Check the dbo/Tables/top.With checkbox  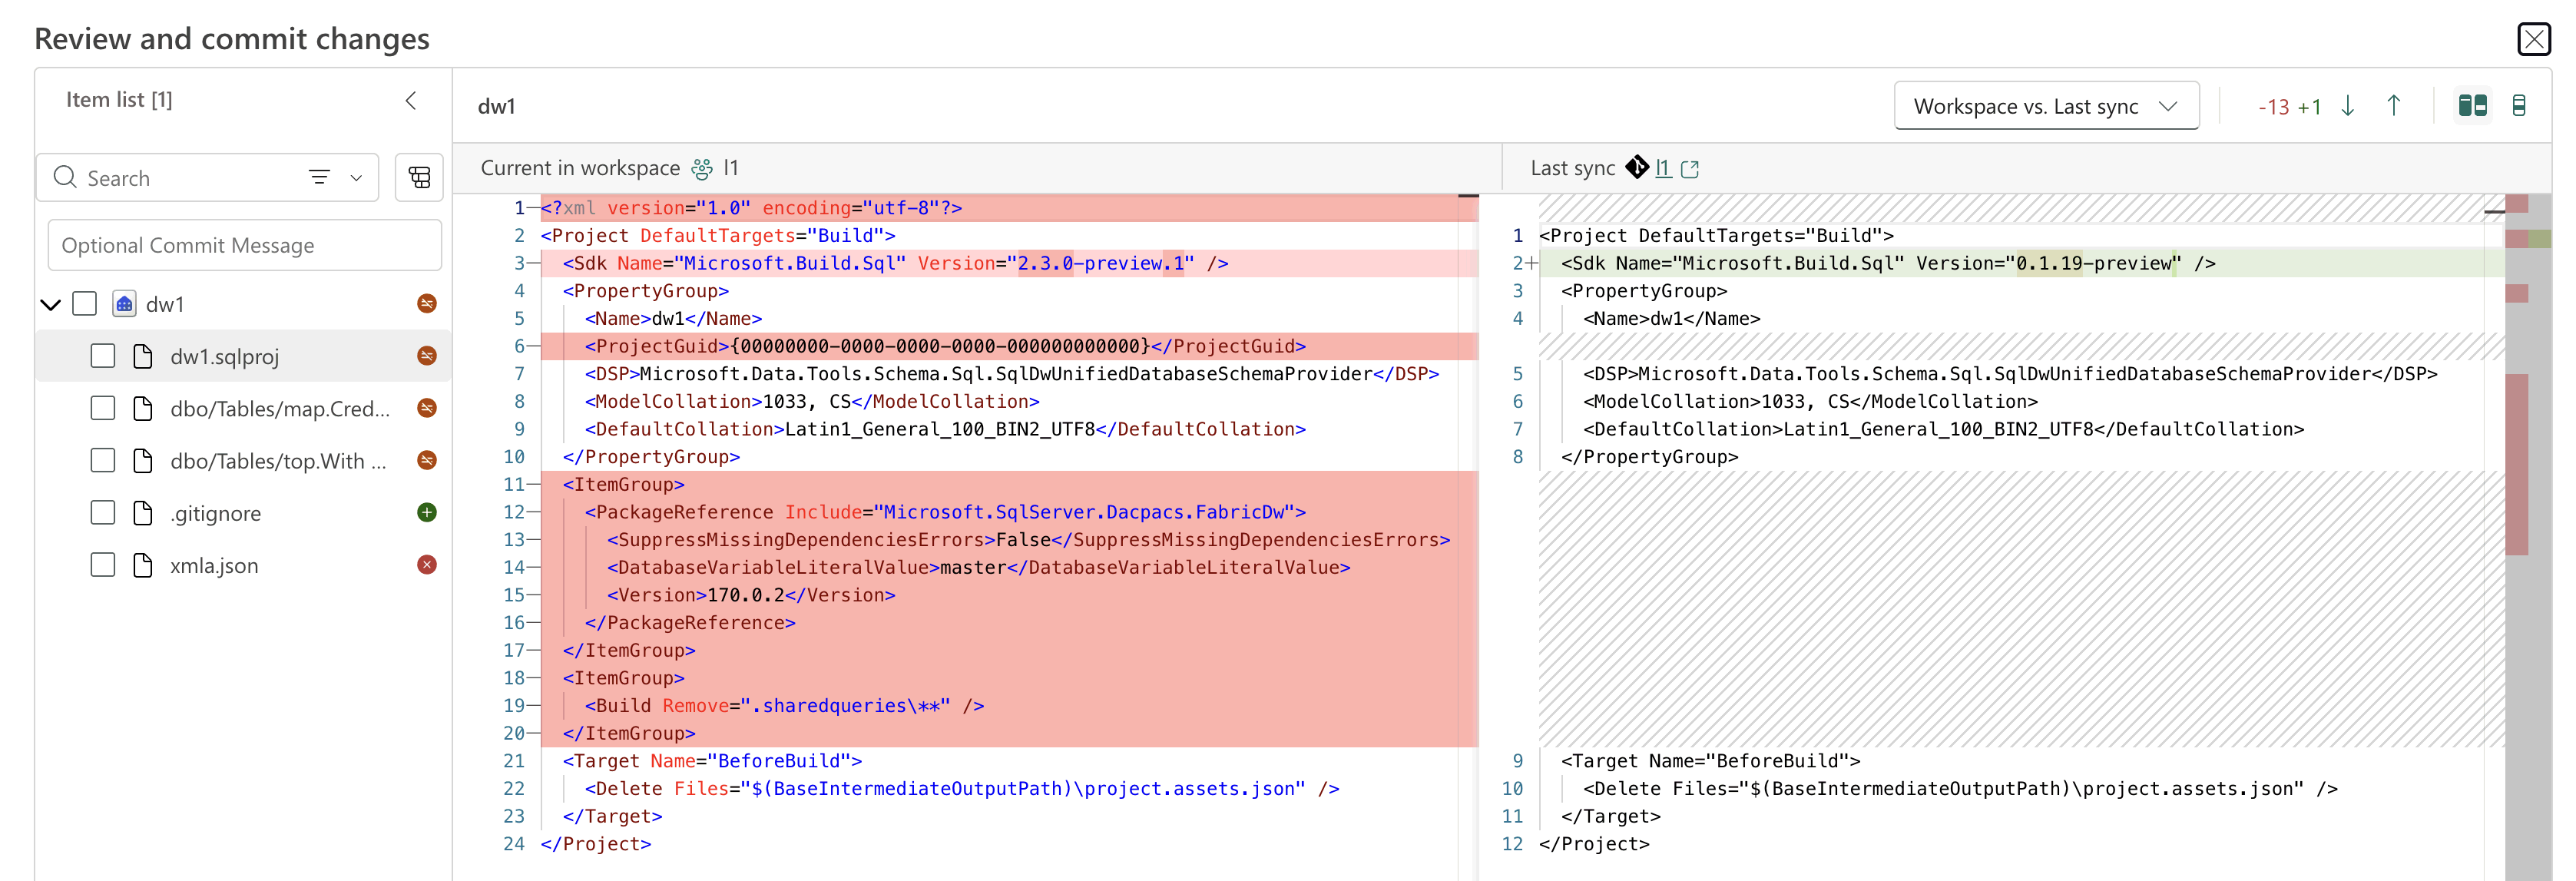[103, 460]
